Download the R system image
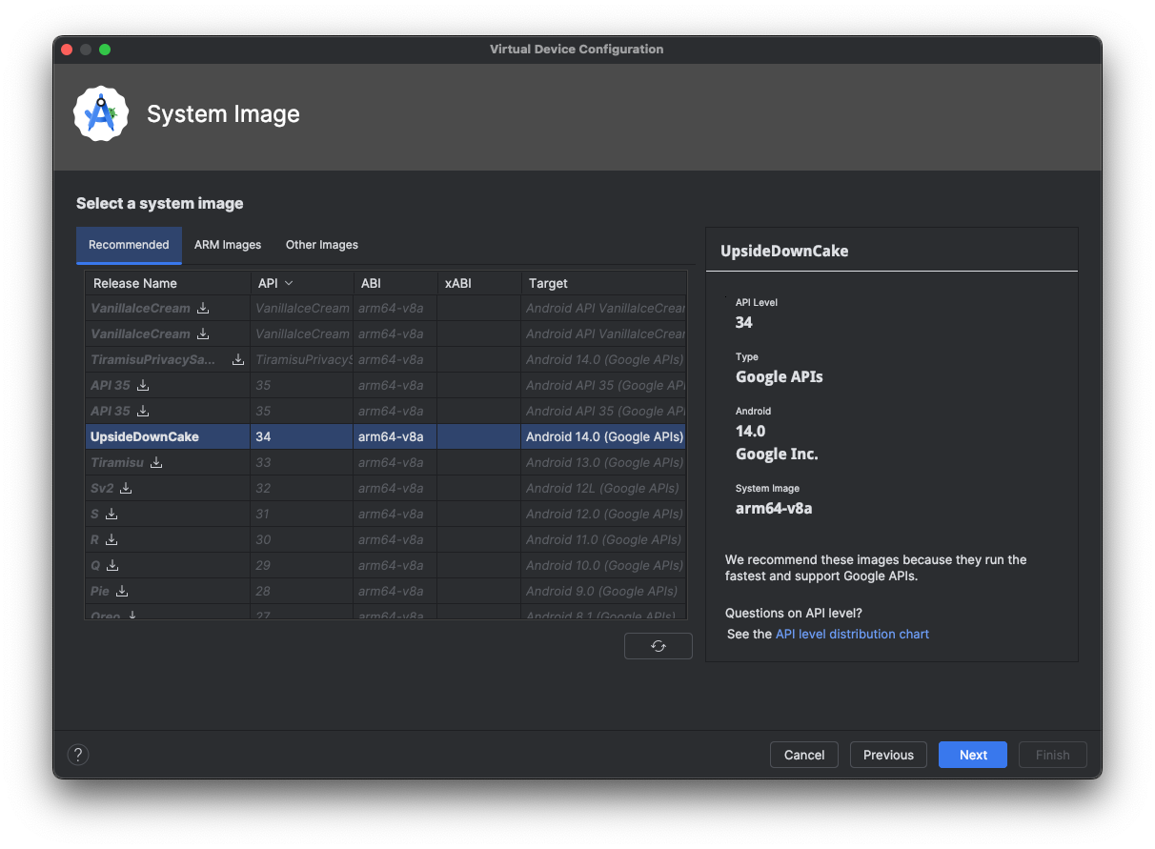This screenshot has height=849, width=1155. [x=112, y=539]
